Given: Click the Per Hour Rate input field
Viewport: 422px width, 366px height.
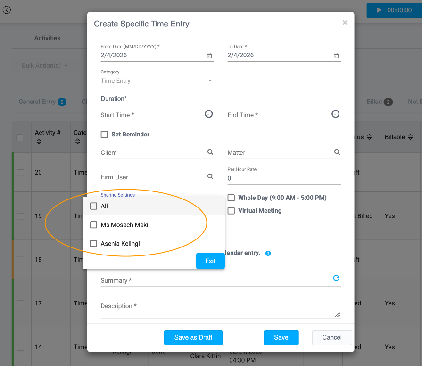Looking at the screenshot, I should tap(283, 178).
